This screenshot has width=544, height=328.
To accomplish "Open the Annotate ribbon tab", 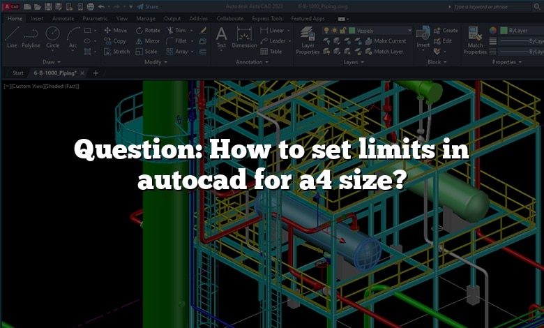I will [x=63, y=18].
